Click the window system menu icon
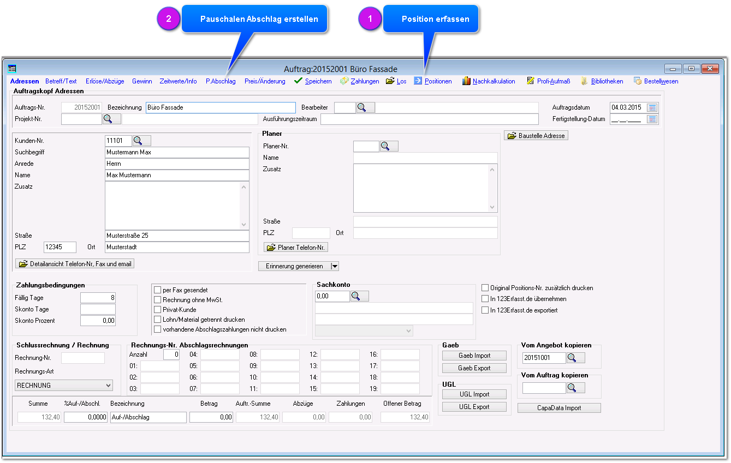This screenshot has height=463, width=731. click(12, 69)
